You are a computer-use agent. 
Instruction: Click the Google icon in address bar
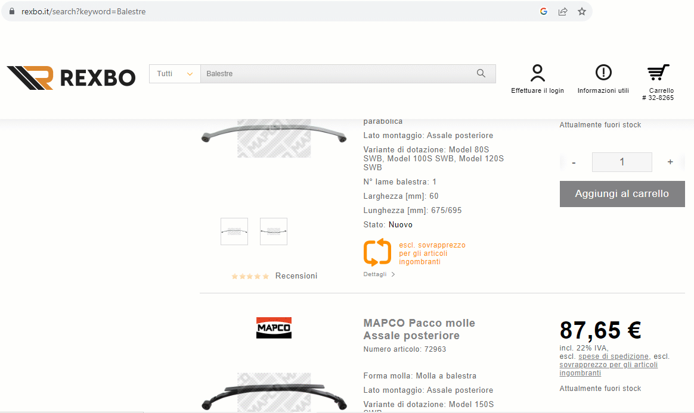[544, 11]
